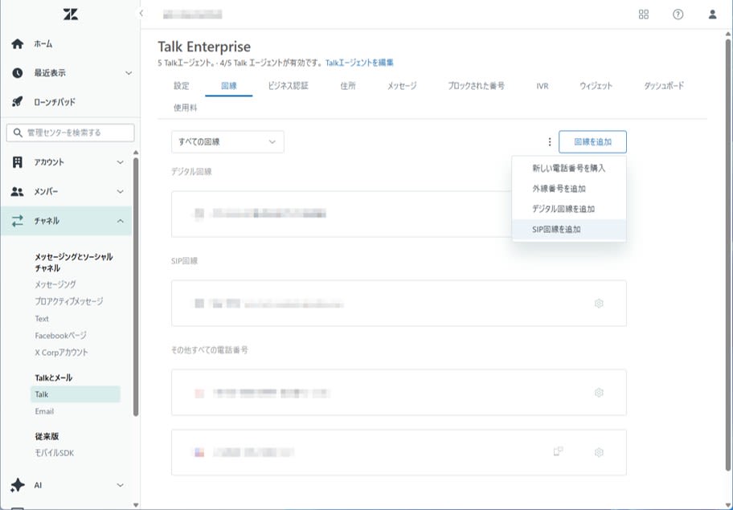Click the ホーム house icon
Viewport: 733px width, 510px height.
coord(18,44)
